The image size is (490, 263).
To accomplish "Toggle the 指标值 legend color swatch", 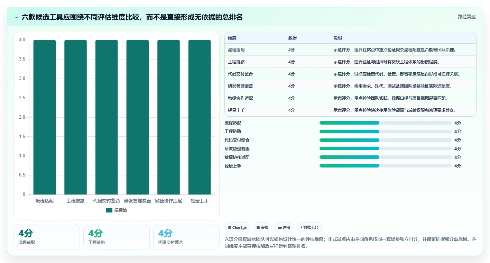I will [x=109, y=210].
